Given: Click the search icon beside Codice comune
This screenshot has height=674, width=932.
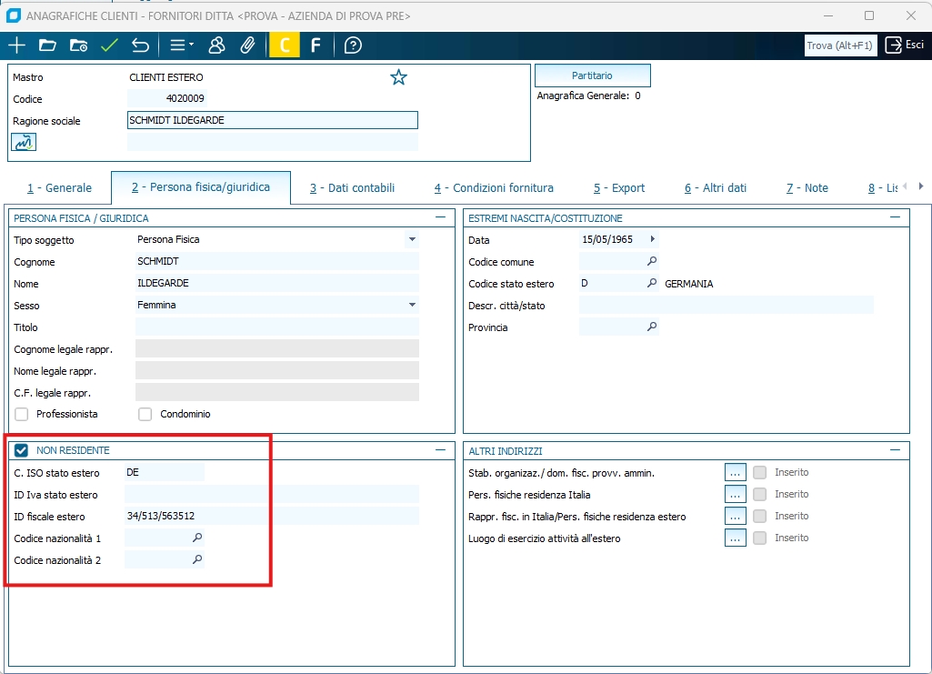Looking at the screenshot, I should coord(651,262).
